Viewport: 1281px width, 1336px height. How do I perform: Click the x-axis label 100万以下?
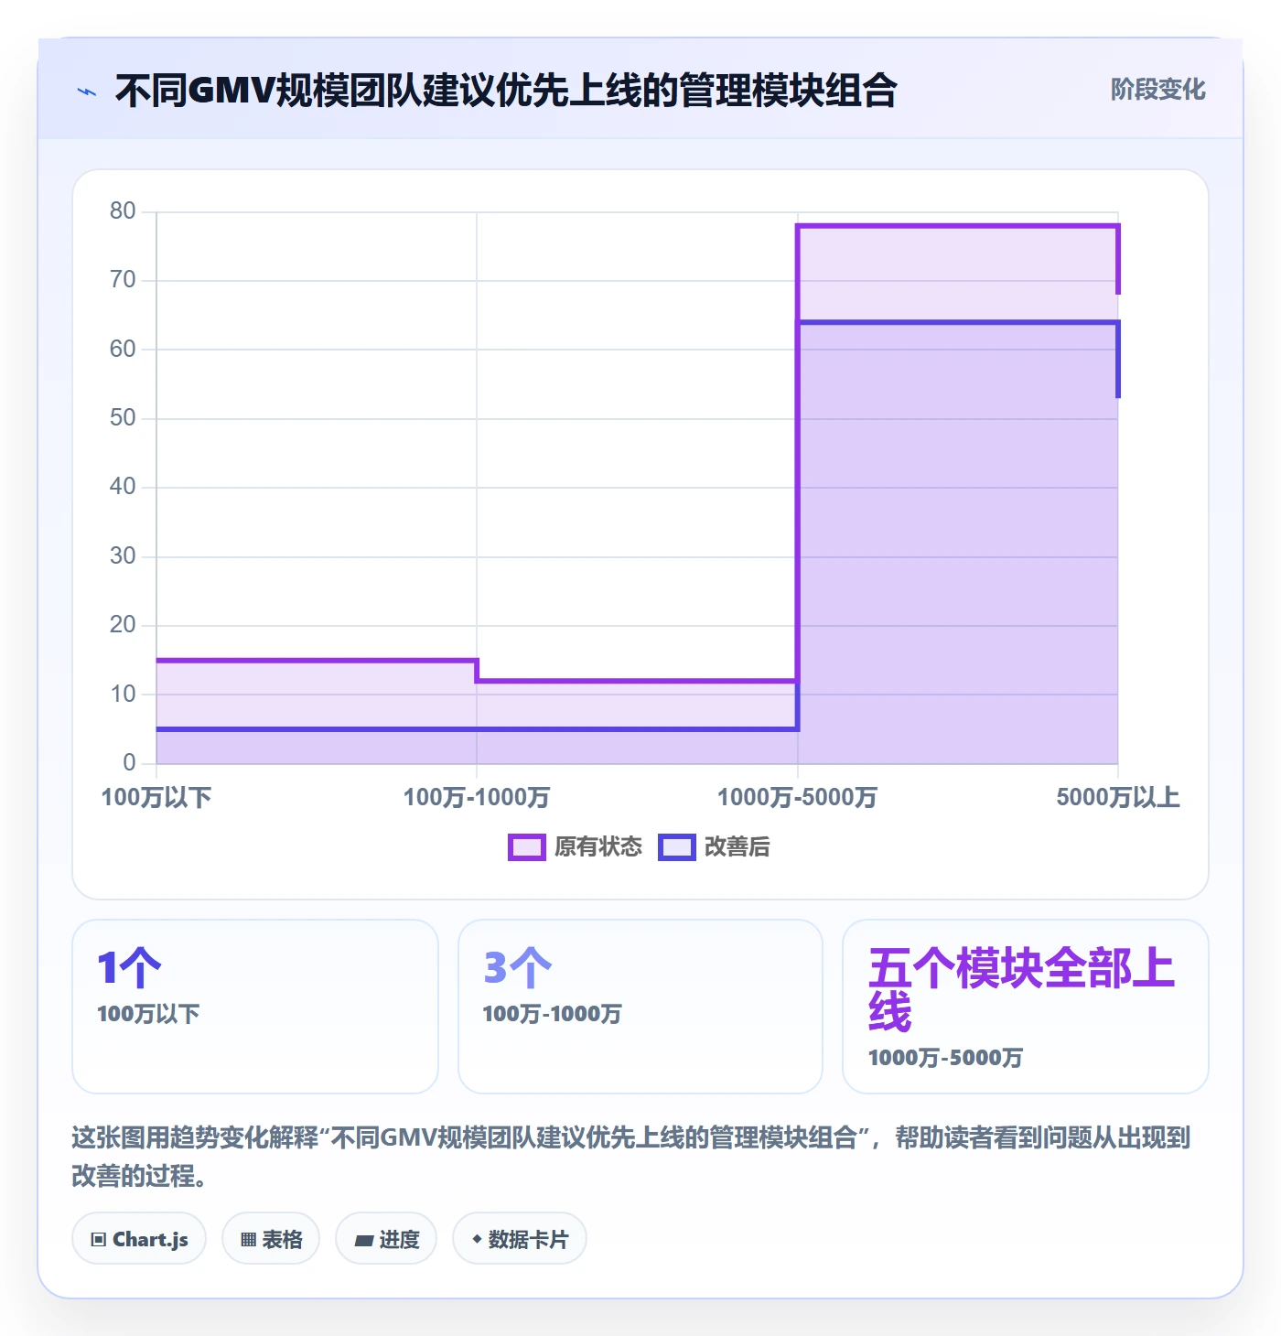click(x=156, y=797)
